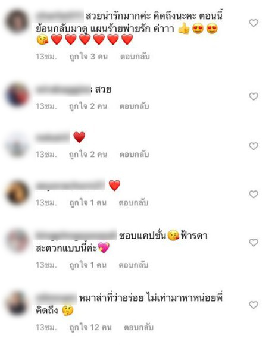Image resolution: width=272 pixels, height=345 pixels.
Task: Tap heart next to ชอบแคปชั่น comment
Action: (254, 243)
